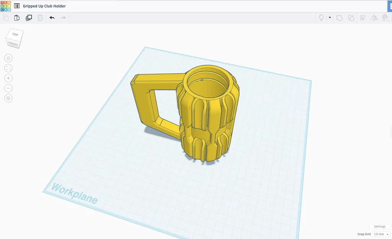The width and height of the screenshot is (392, 239).
Task: Select the Mirror tool
Action: [x=374, y=18]
